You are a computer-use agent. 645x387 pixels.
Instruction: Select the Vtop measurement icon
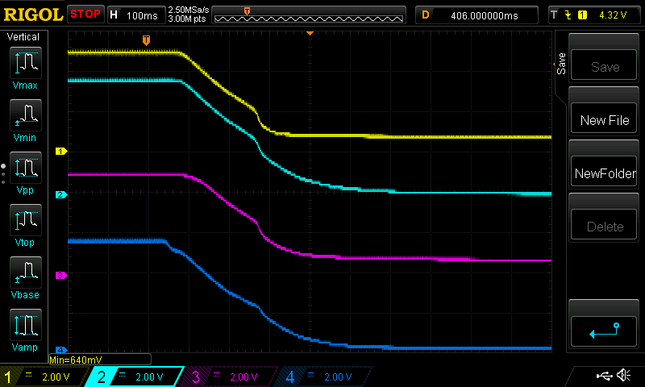(x=26, y=219)
